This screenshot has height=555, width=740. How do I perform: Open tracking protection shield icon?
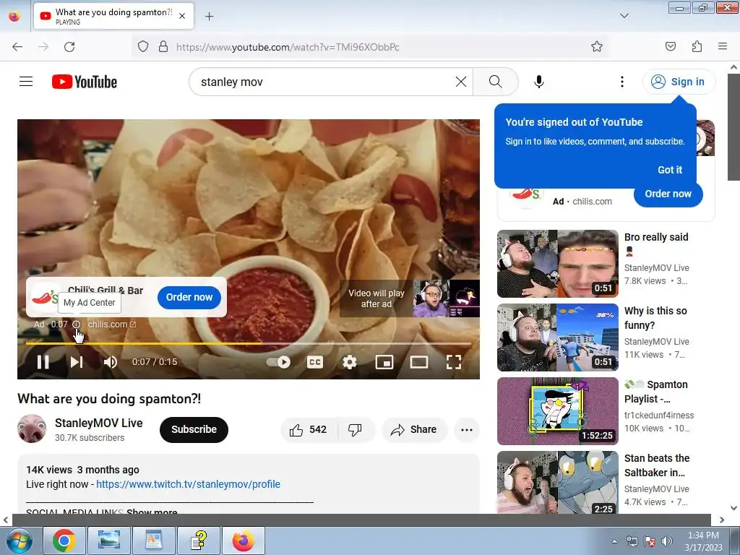tap(143, 47)
